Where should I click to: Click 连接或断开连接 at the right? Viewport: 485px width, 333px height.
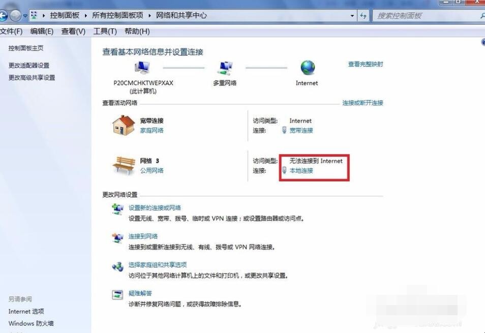362,103
